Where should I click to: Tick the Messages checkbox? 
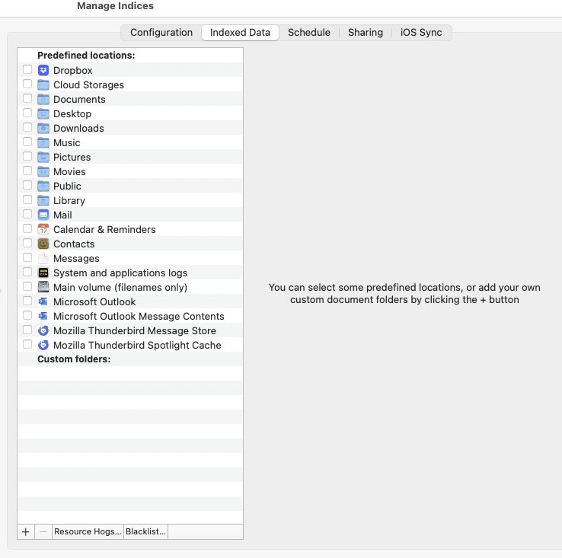click(x=27, y=258)
